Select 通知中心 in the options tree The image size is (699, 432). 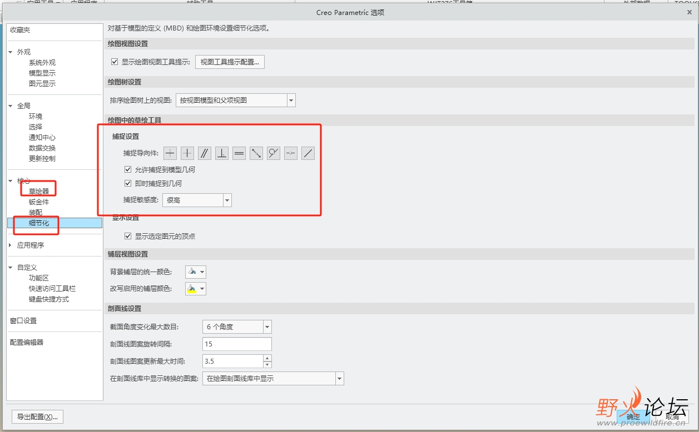(x=42, y=138)
